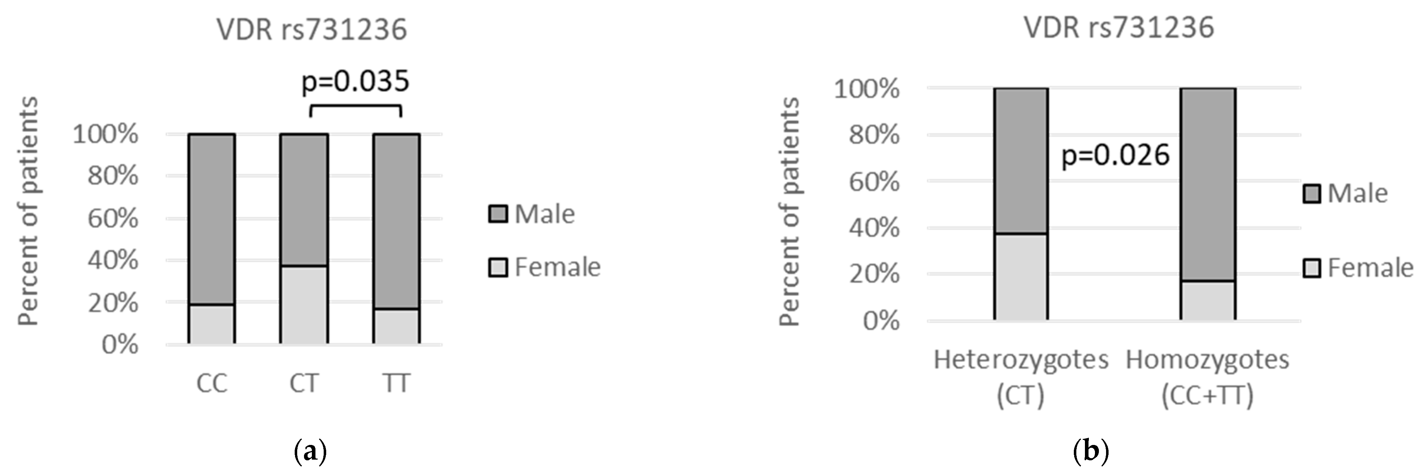Select the female segment of the CC bar
Viewport: 1419px width, 475px height.
pos(212,324)
